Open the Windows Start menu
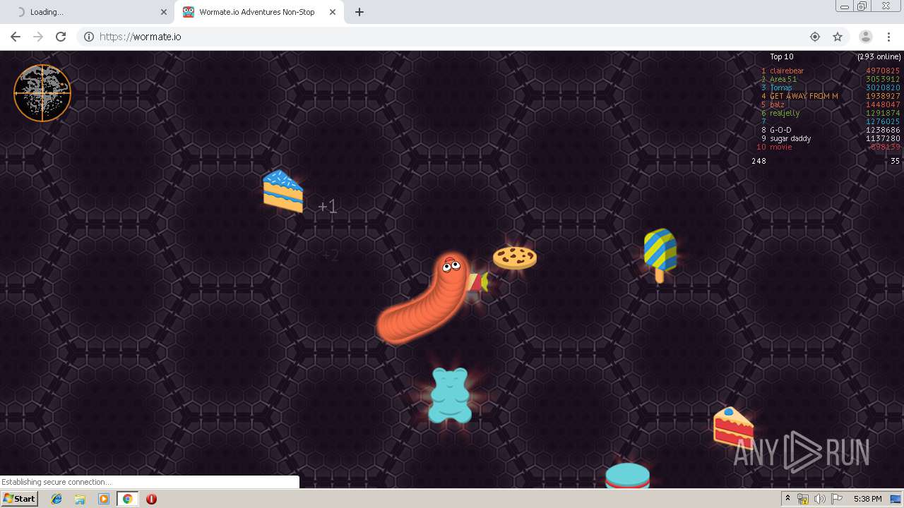Screen dimensions: 904x508 coord(19,499)
